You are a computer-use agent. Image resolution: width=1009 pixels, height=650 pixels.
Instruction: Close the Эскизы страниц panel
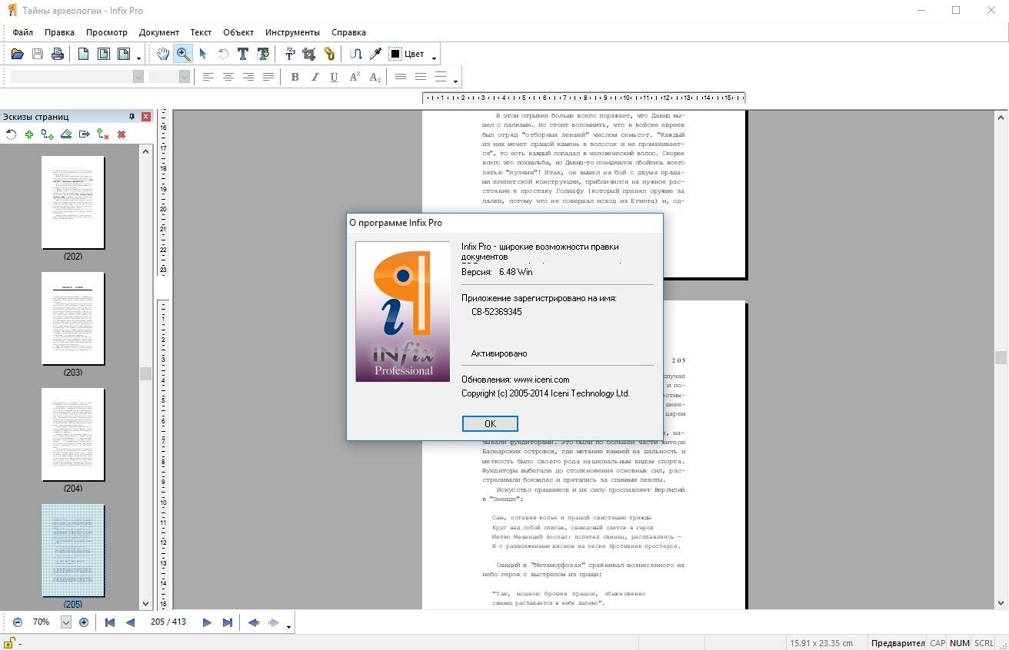pos(146,117)
